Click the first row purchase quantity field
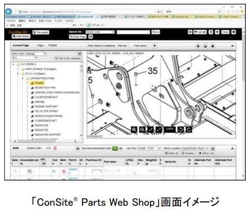The width and height of the screenshot is (250, 211). 97,171
